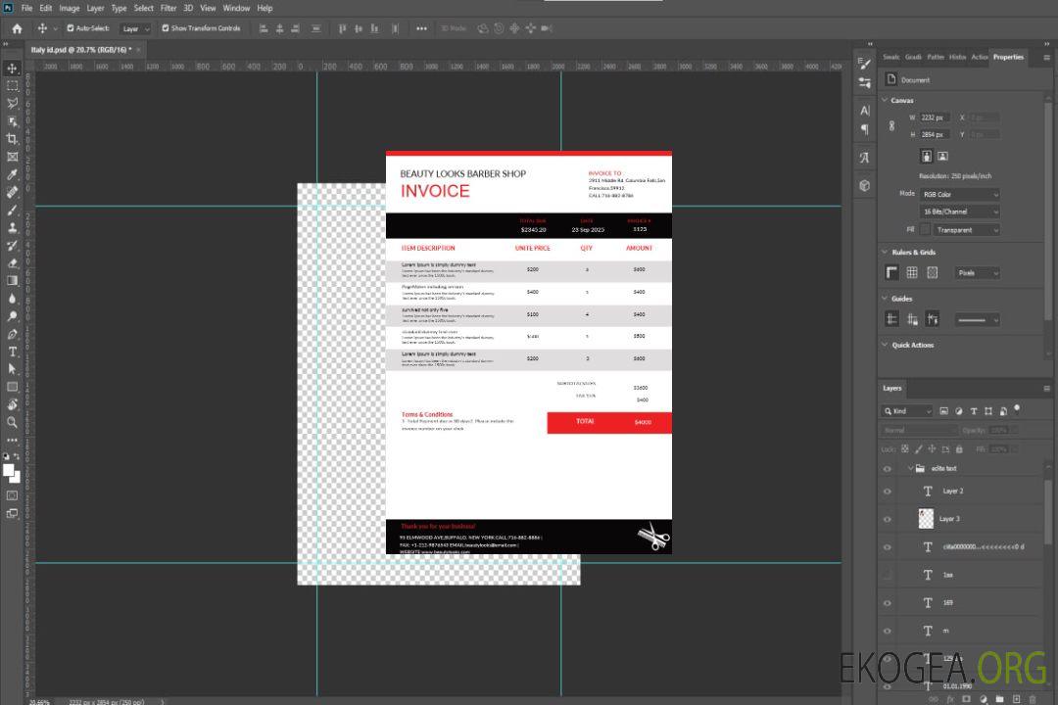This screenshot has height=705, width=1058.
Task: Open the RGB Color mode dropdown
Action: (x=959, y=194)
